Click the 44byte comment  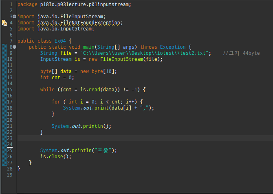tap(241, 53)
